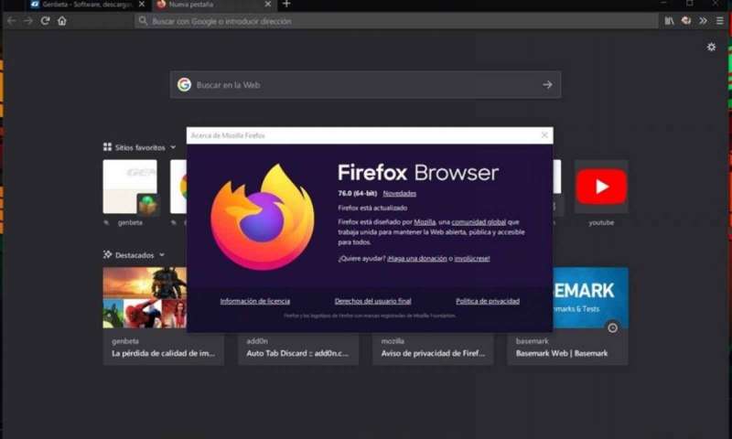
Task: Click the 'involúcrese!' link
Action: (x=472, y=259)
